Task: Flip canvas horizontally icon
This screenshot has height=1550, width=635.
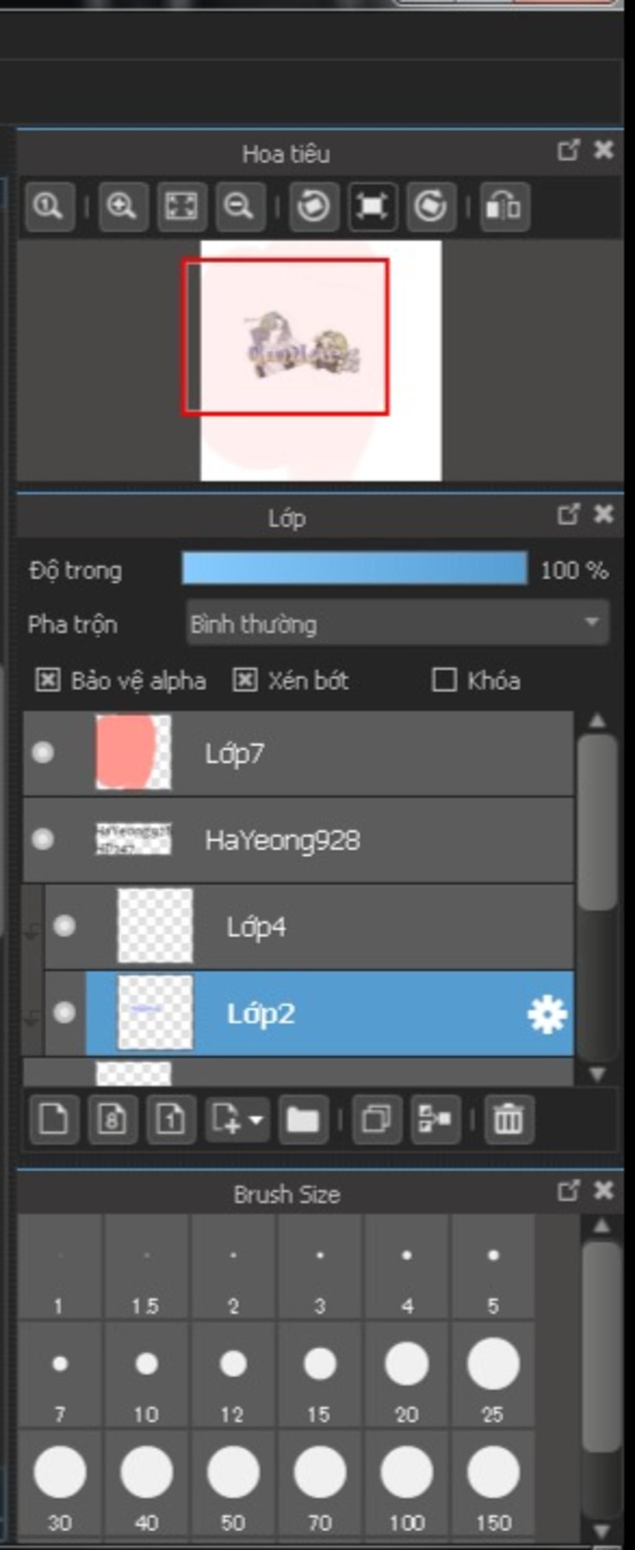Action: pyautogui.click(x=504, y=206)
